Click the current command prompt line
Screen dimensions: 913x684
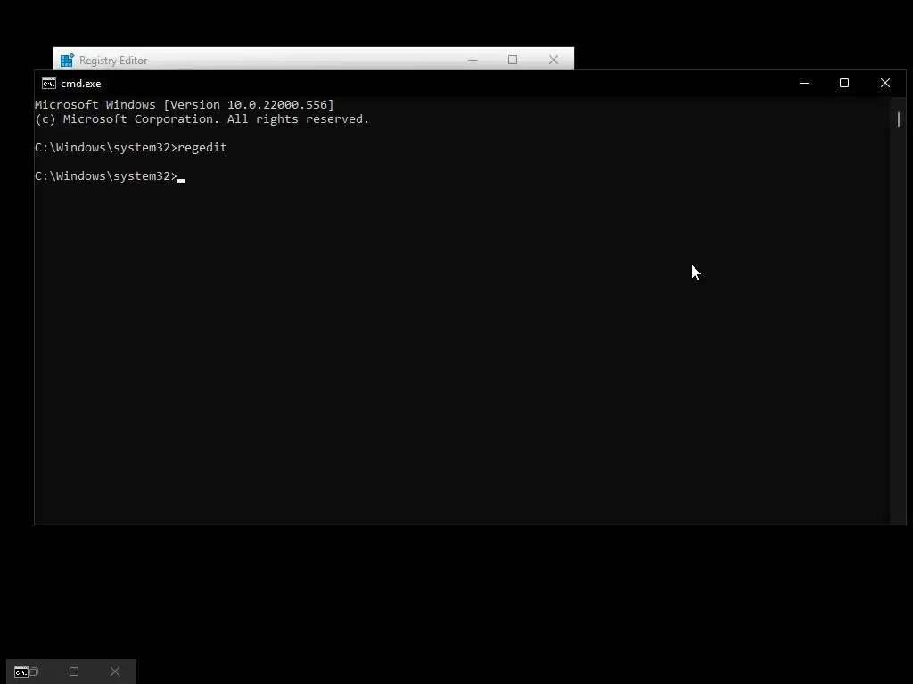pos(110,176)
